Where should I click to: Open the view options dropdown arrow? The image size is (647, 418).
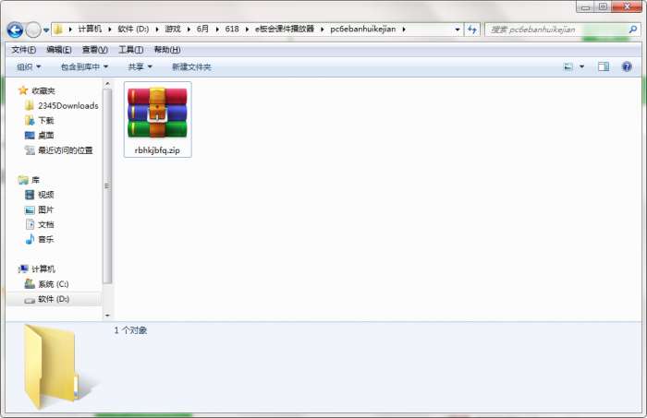581,66
